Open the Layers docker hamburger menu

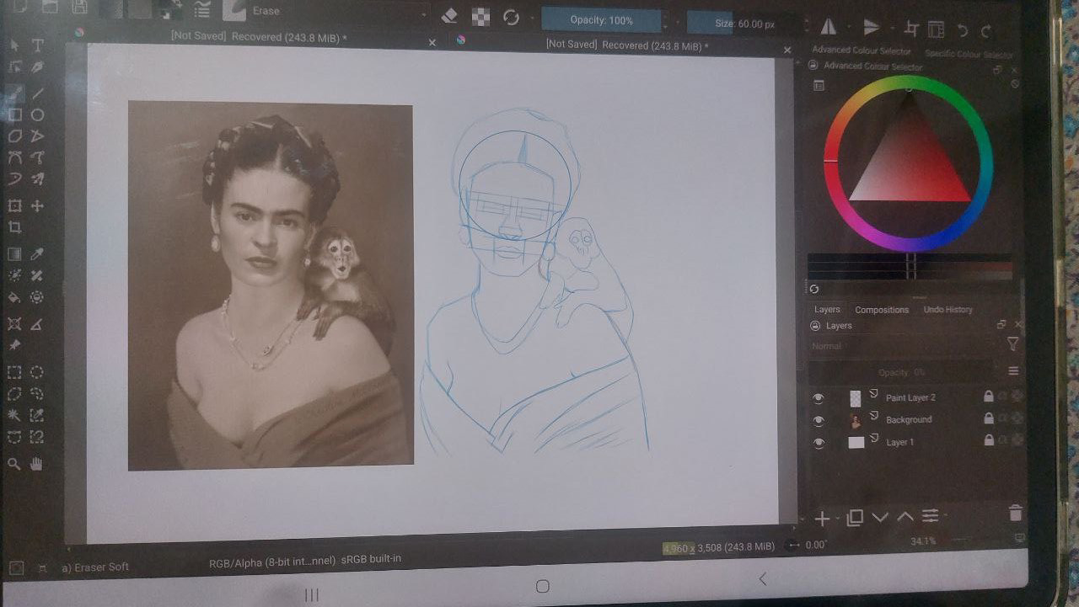click(x=1013, y=370)
